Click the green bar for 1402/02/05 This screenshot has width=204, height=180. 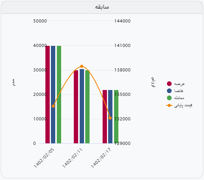59,95
